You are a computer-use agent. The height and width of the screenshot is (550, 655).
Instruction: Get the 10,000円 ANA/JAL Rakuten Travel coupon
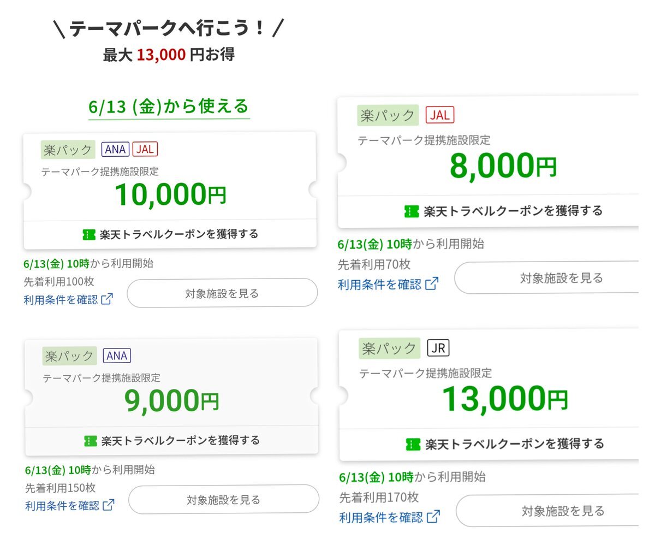170,234
